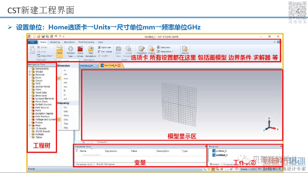This screenshot has width=308, height=173.
Task: Click the Undo arrow in quick access toolbar
Action: 56,36
